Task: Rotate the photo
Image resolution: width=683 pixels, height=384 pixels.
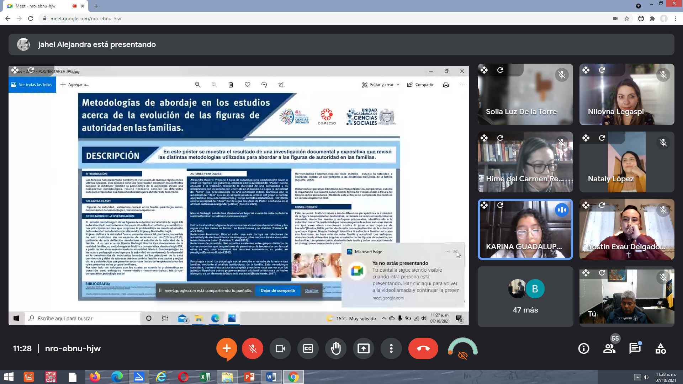Action: coord(264,85)
